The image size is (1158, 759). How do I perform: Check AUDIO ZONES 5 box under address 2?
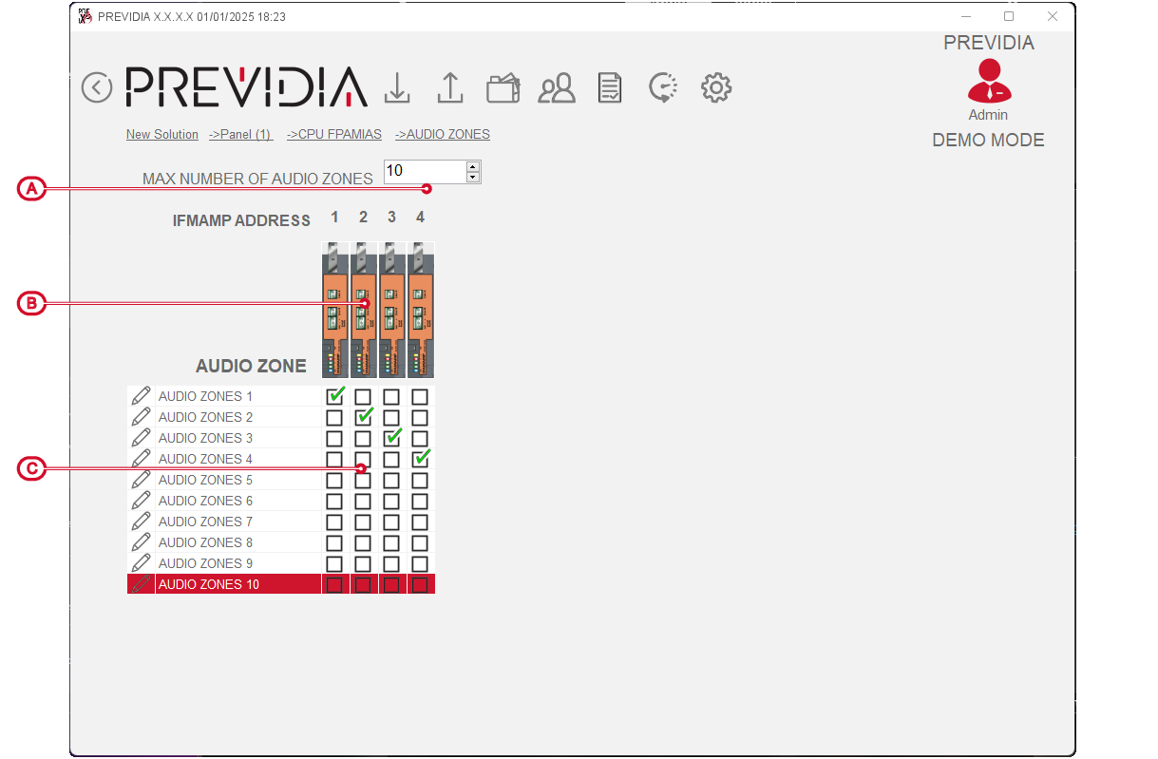(363, 481)
